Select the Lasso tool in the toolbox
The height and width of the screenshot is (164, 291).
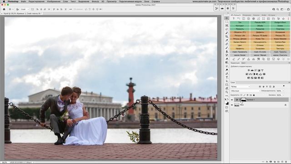click(x=227, y=29)
